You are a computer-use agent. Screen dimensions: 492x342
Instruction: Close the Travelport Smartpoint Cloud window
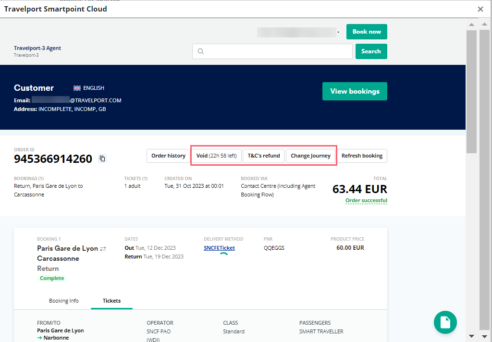[x=480, y=9]
